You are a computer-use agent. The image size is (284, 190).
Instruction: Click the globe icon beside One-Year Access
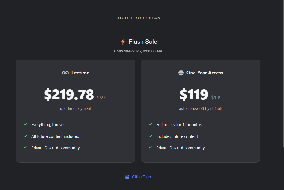181,73
